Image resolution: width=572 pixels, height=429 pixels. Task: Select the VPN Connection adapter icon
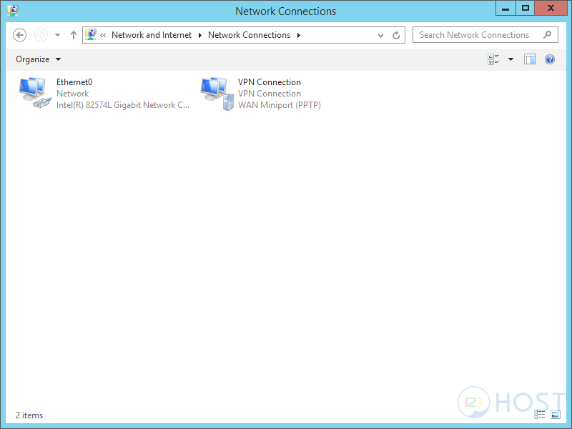tap(217, 94)
